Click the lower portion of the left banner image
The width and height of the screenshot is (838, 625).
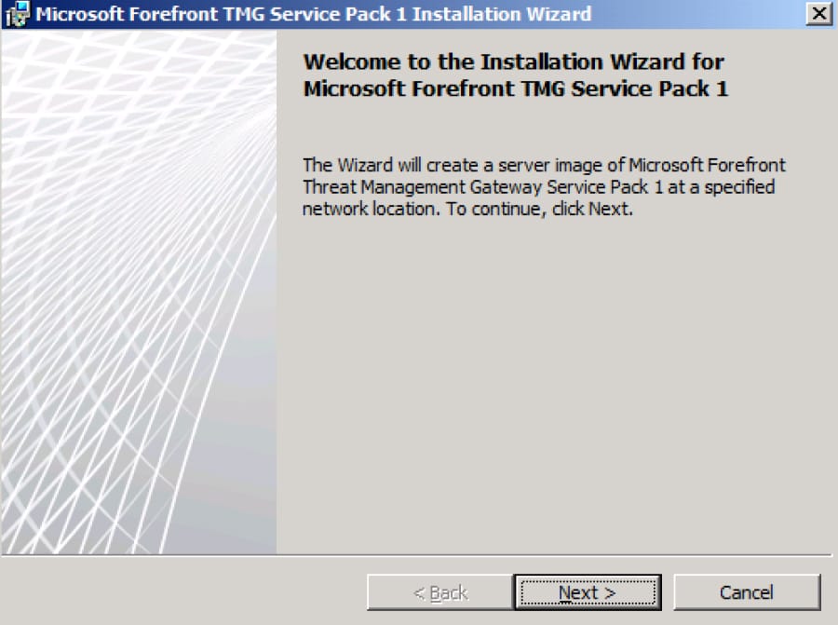click(x=139, y=470)
